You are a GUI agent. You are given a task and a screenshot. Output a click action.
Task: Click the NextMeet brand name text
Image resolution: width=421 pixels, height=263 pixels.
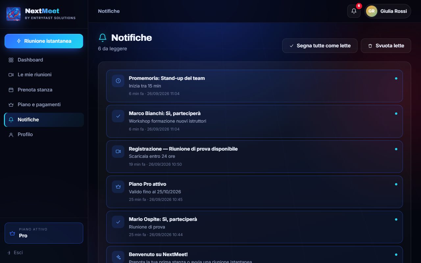tap(42, 11)
